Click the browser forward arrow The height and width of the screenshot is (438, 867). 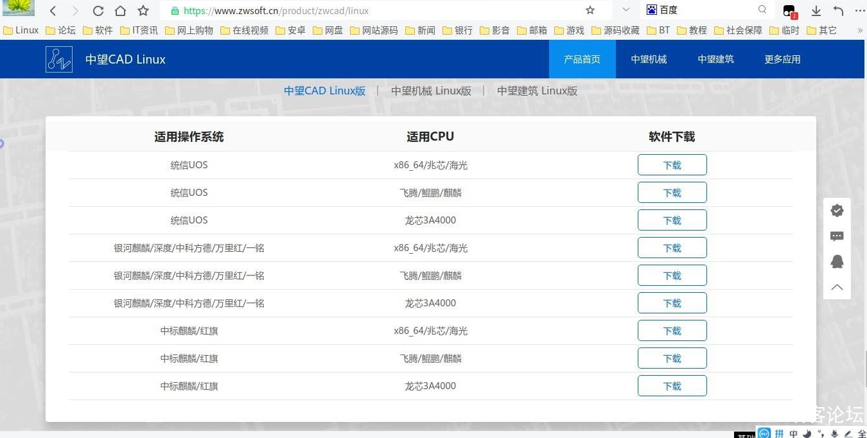tap(75, 10)
